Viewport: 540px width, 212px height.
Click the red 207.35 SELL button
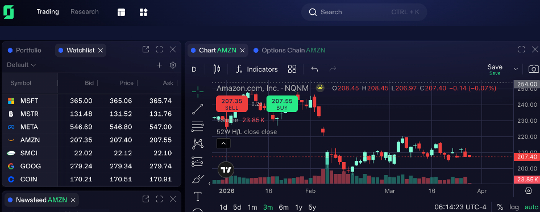(232, 103)
